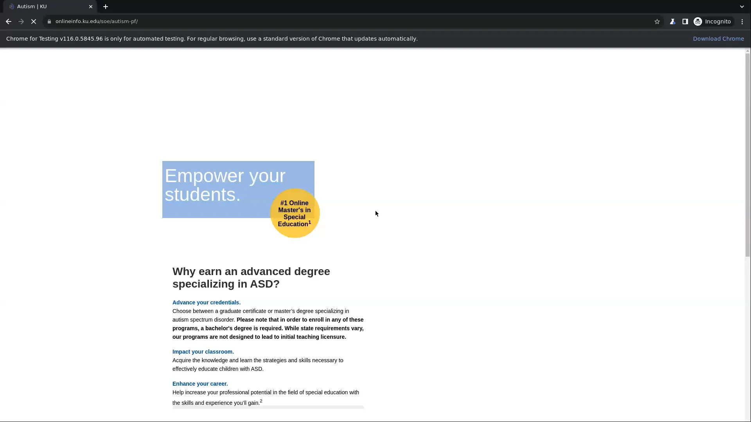Click the forward navigation arrow
The width and height of the screenshot is (751, 422).
[21, 21]
